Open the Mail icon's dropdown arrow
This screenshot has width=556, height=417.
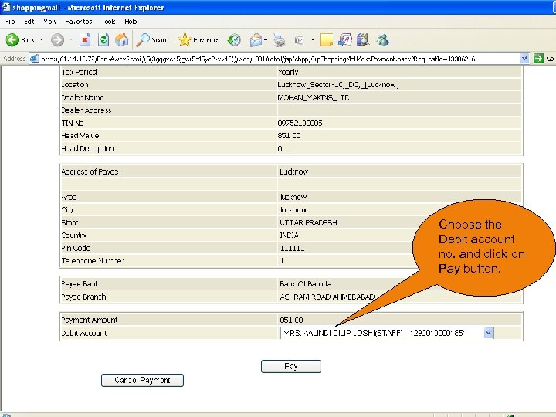pos(266,40)
